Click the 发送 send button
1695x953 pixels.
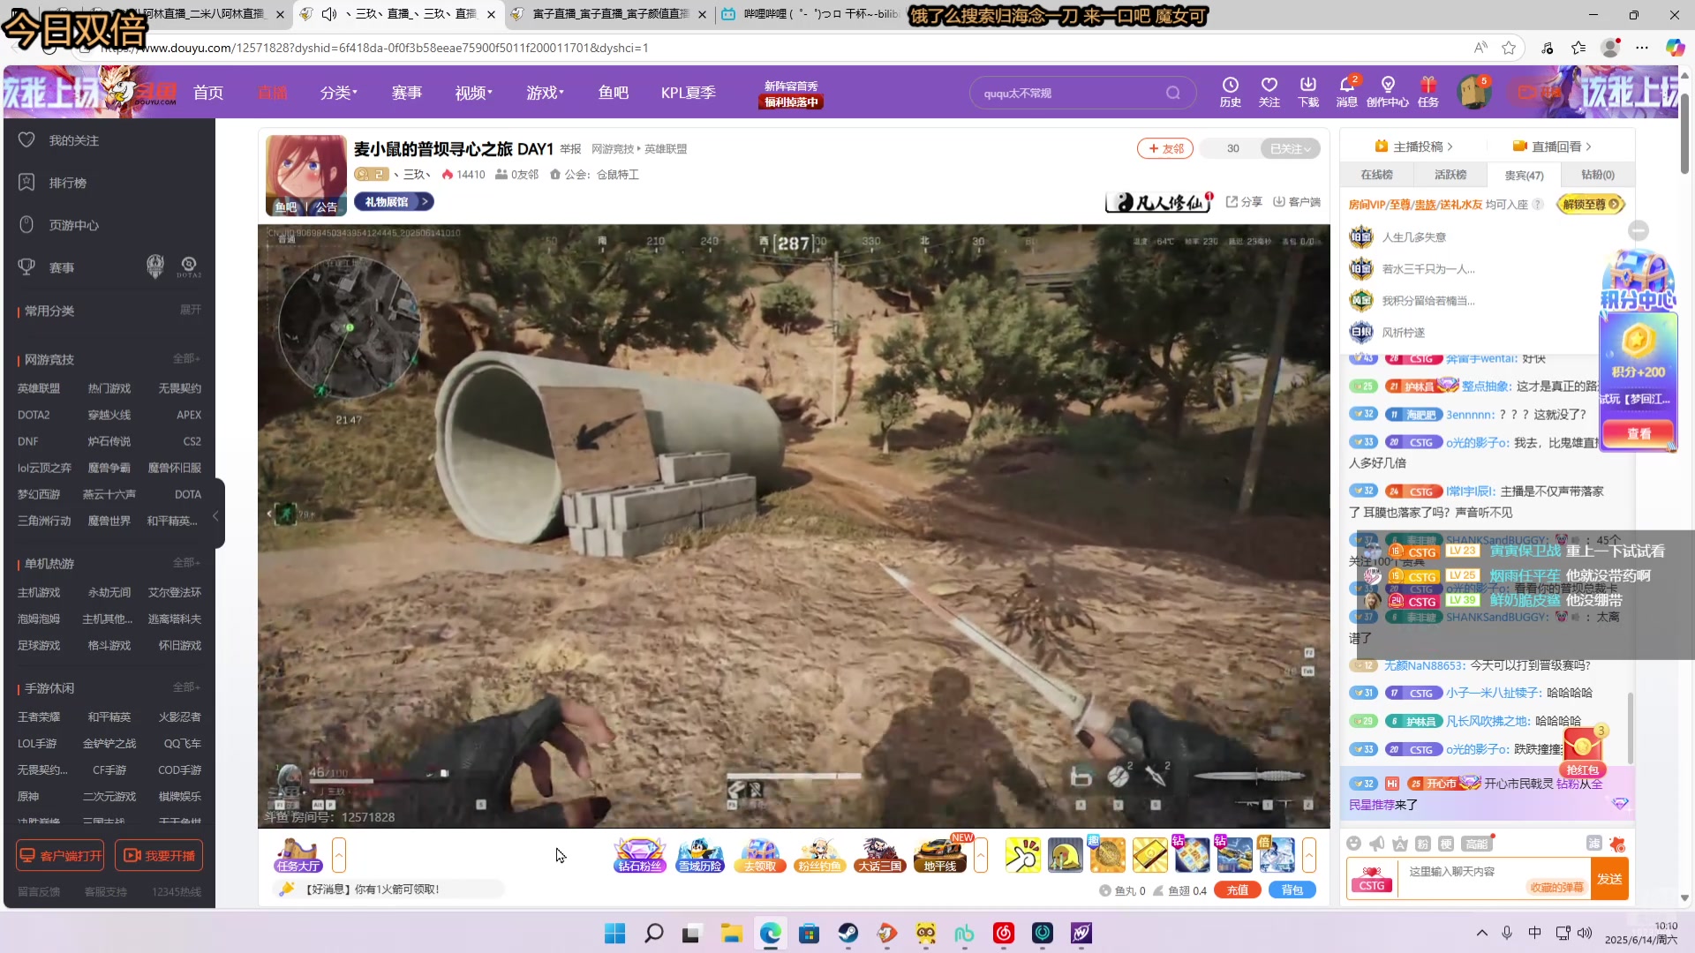pyautogui.click(x=1609, y=879)
